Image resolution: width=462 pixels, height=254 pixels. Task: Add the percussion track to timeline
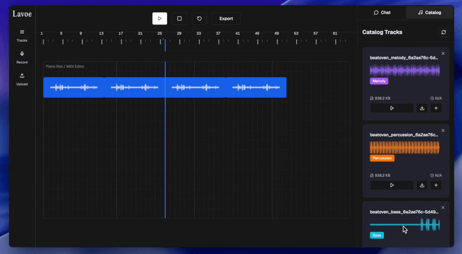(436, 185)
